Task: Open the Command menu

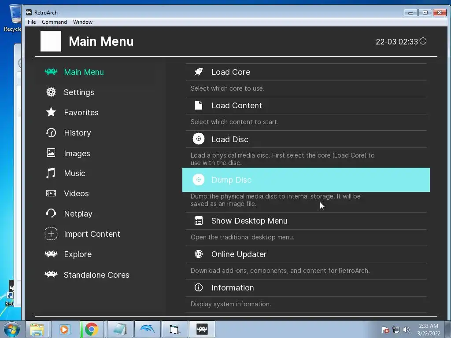Action: click(x=54, y=22)
